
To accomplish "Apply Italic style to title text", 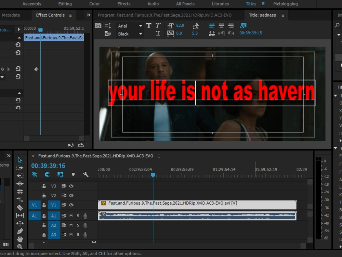I will click(x=158, y=26).
